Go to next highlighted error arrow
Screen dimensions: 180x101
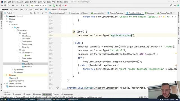(x=175, y=17)
